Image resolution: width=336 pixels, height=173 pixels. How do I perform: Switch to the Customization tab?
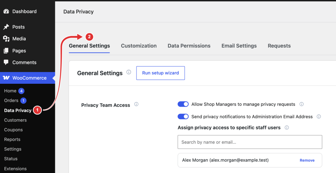[139, 46]
